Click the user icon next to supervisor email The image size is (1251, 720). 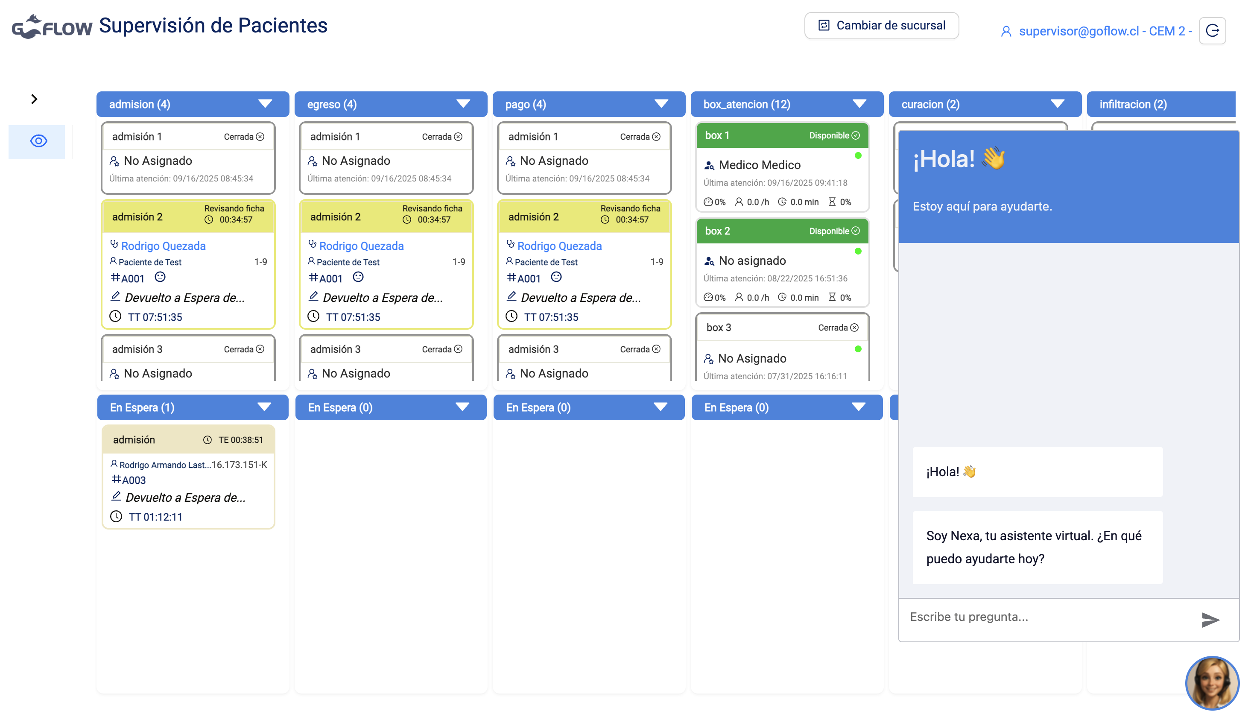(1005, 31)
